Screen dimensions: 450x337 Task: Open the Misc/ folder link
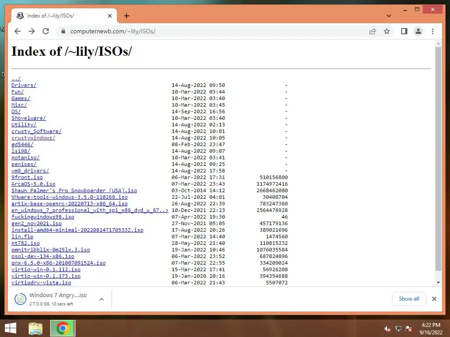point(19,105)
